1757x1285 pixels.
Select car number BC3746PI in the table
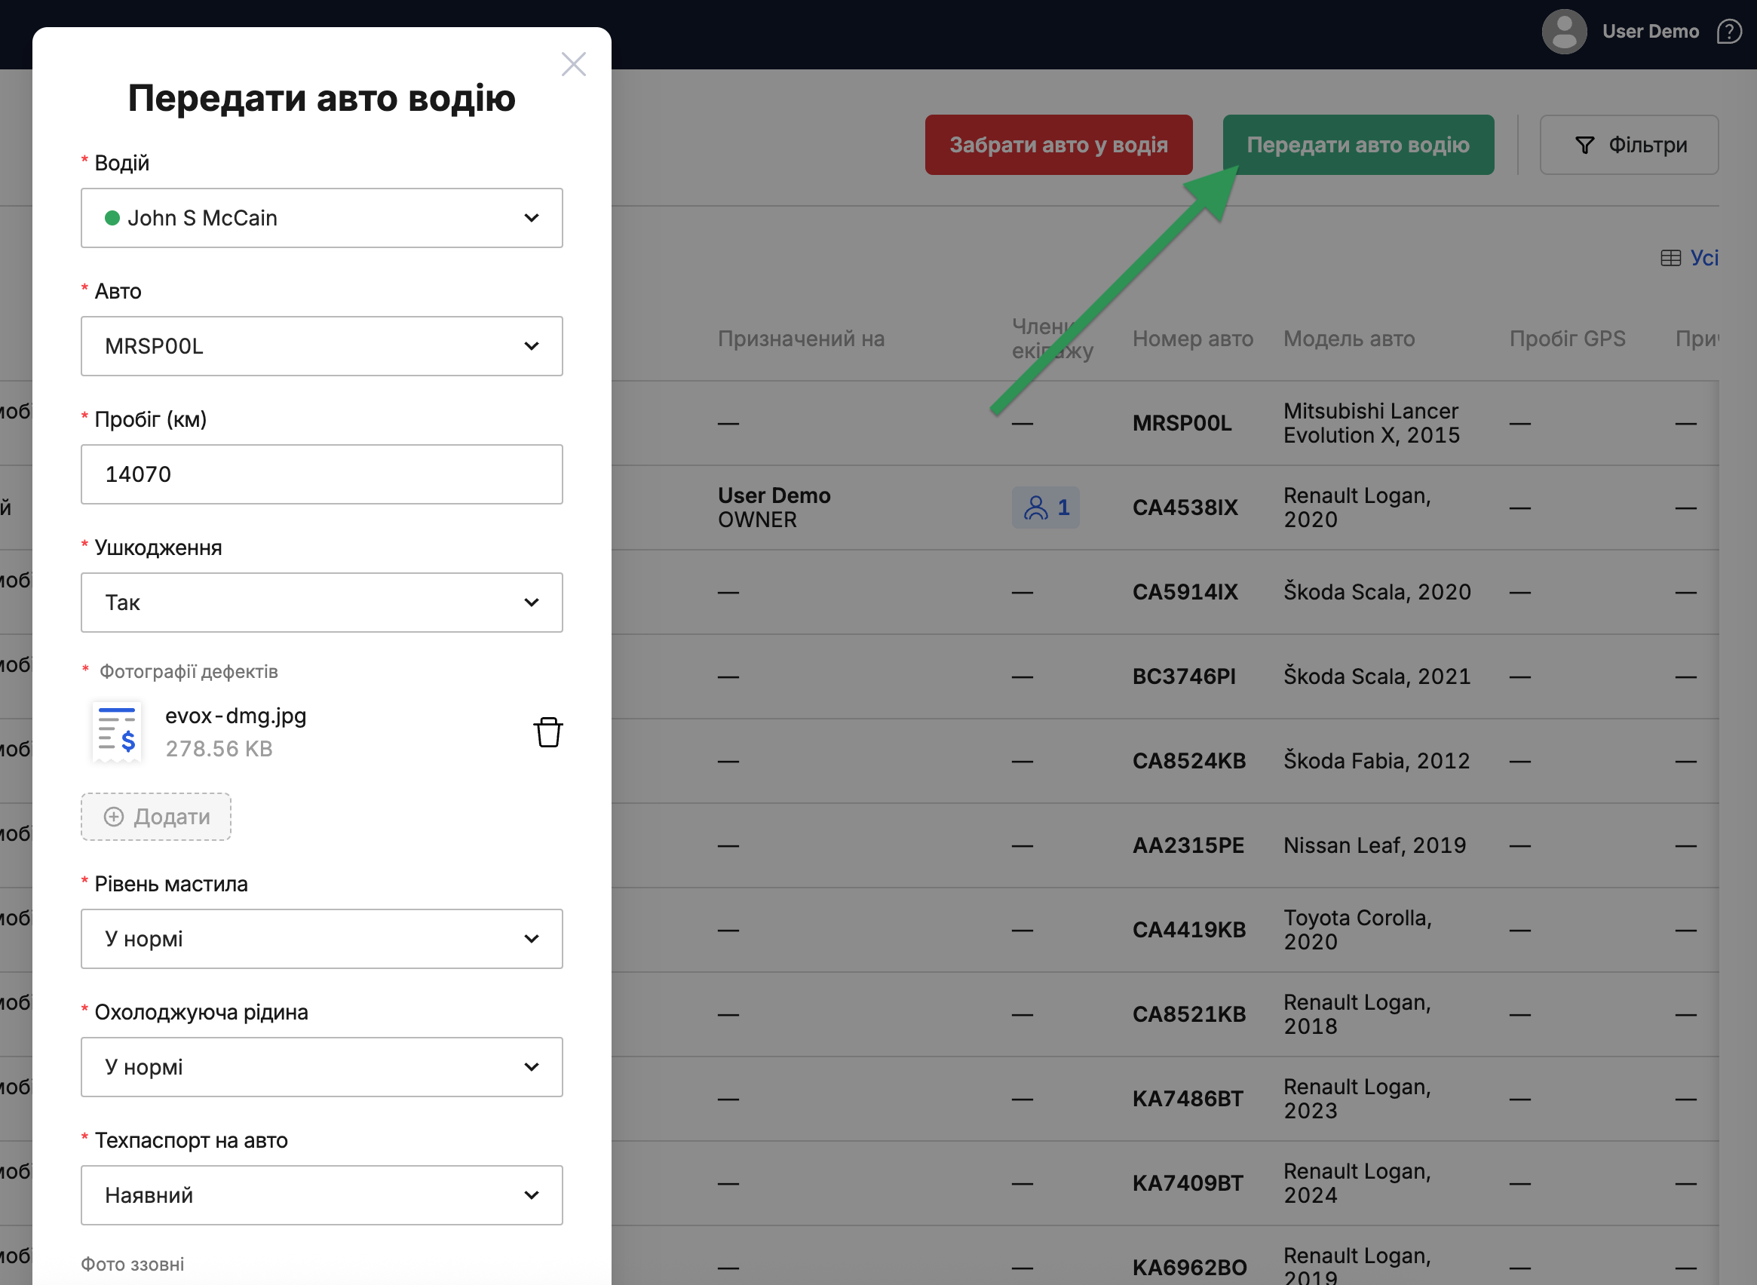(x=1183, y=676)
